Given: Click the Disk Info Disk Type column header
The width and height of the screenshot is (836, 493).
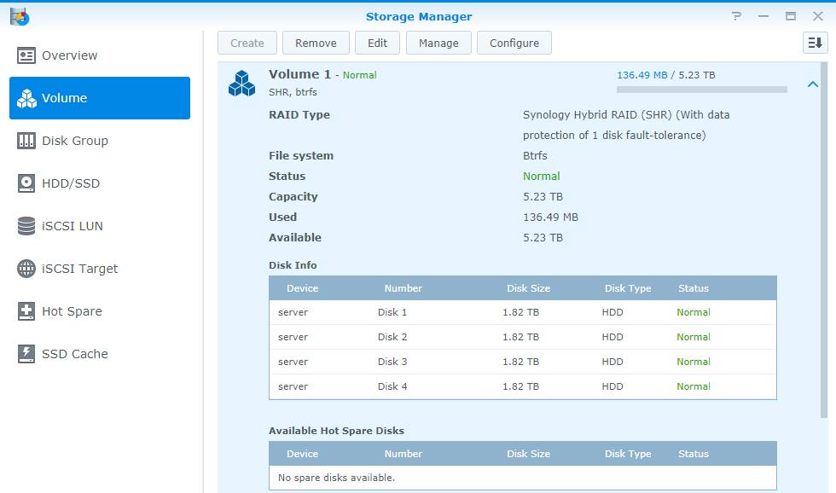Looking at the screenshot, I should click(628, 288).
